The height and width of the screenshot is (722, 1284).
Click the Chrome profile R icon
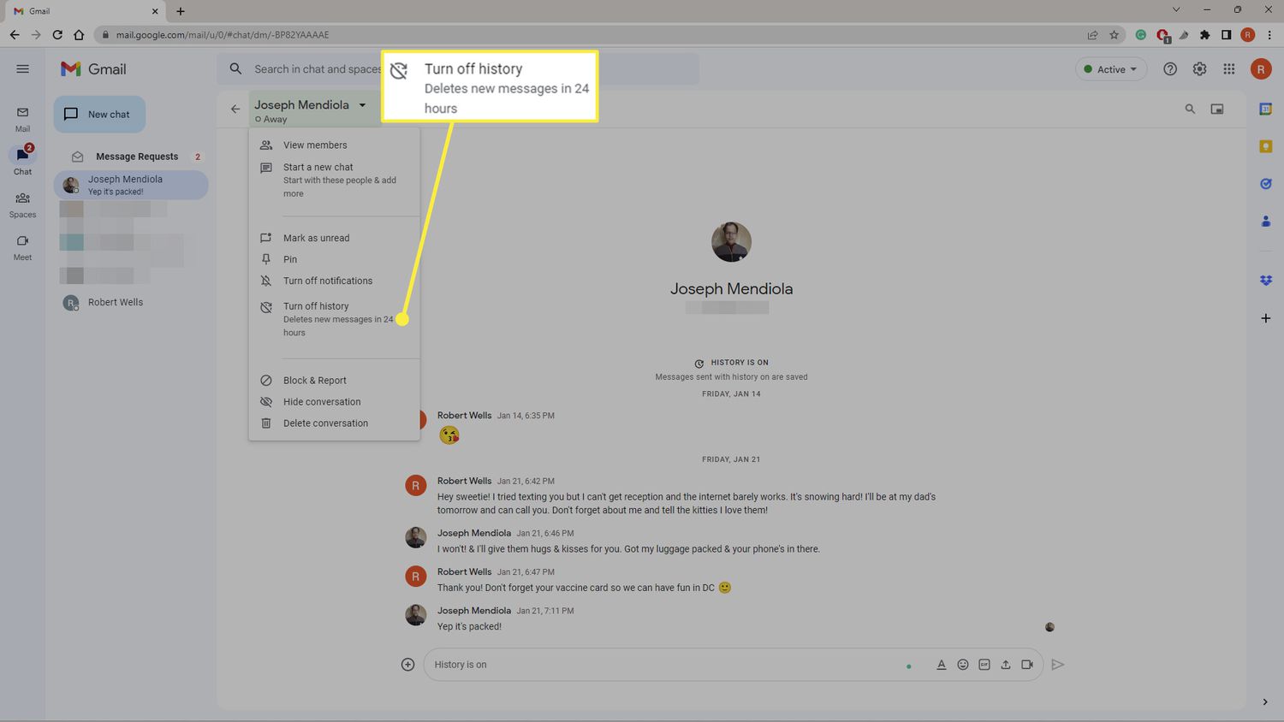tap(1248, 35)
